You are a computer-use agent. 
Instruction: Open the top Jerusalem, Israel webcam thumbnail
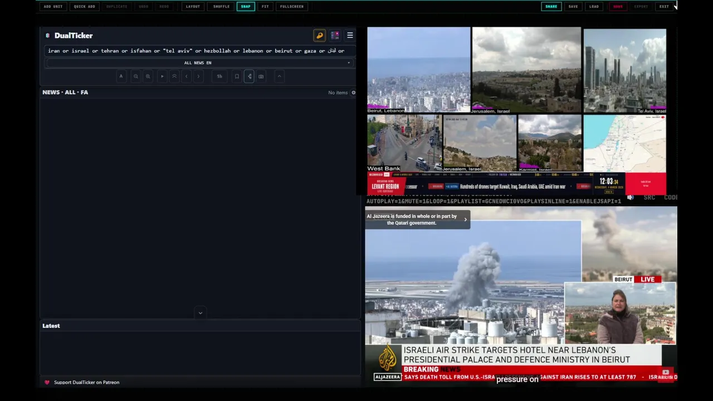pyautogui.click(x=526, y=71)
